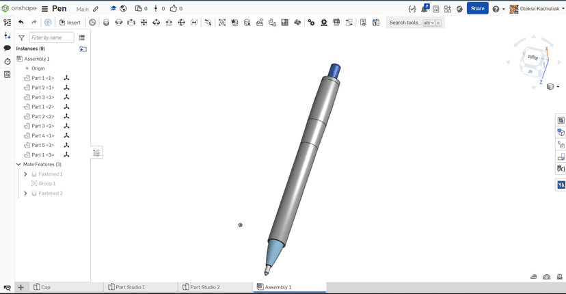Select the Fastened mate tool

(x=106, y=23)
